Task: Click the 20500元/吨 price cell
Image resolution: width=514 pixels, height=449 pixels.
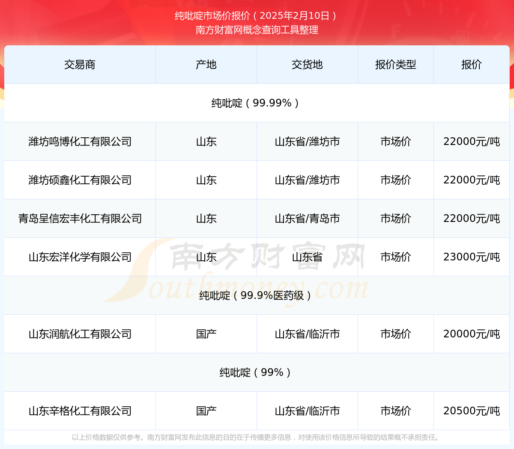Action: (x=472, y=411)
